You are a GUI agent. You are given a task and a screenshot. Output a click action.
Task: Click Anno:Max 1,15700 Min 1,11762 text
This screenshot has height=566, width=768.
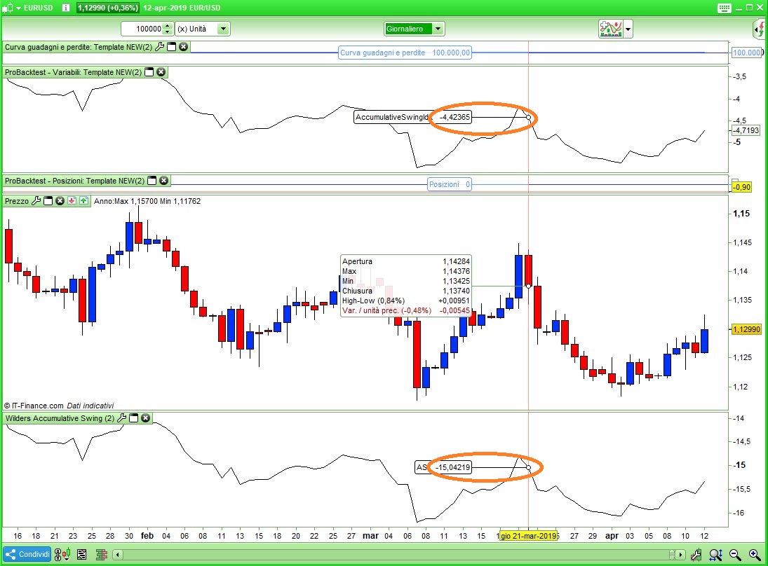click(147, 200)
